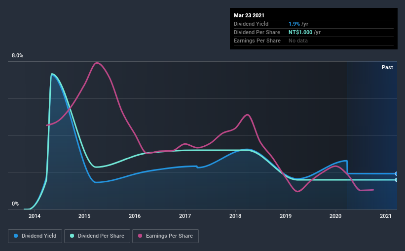Select the blue Dividend Yield endpoint marker

click(x=397, y=174)
